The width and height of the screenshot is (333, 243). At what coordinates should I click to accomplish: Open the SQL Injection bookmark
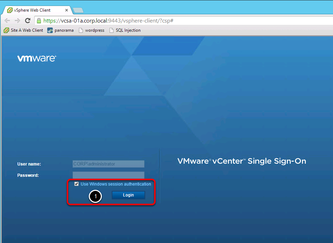[x=125, y=30]
